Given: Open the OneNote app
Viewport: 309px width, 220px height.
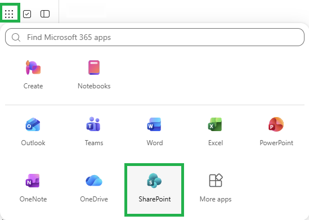Looking at the screenshot, I should click(33, 188).
